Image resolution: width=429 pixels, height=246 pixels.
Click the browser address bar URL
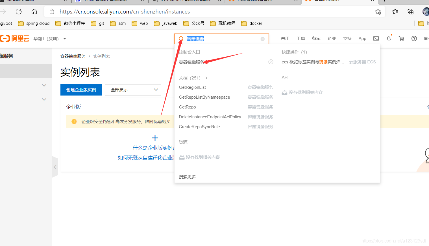click(x=125, y=12)
